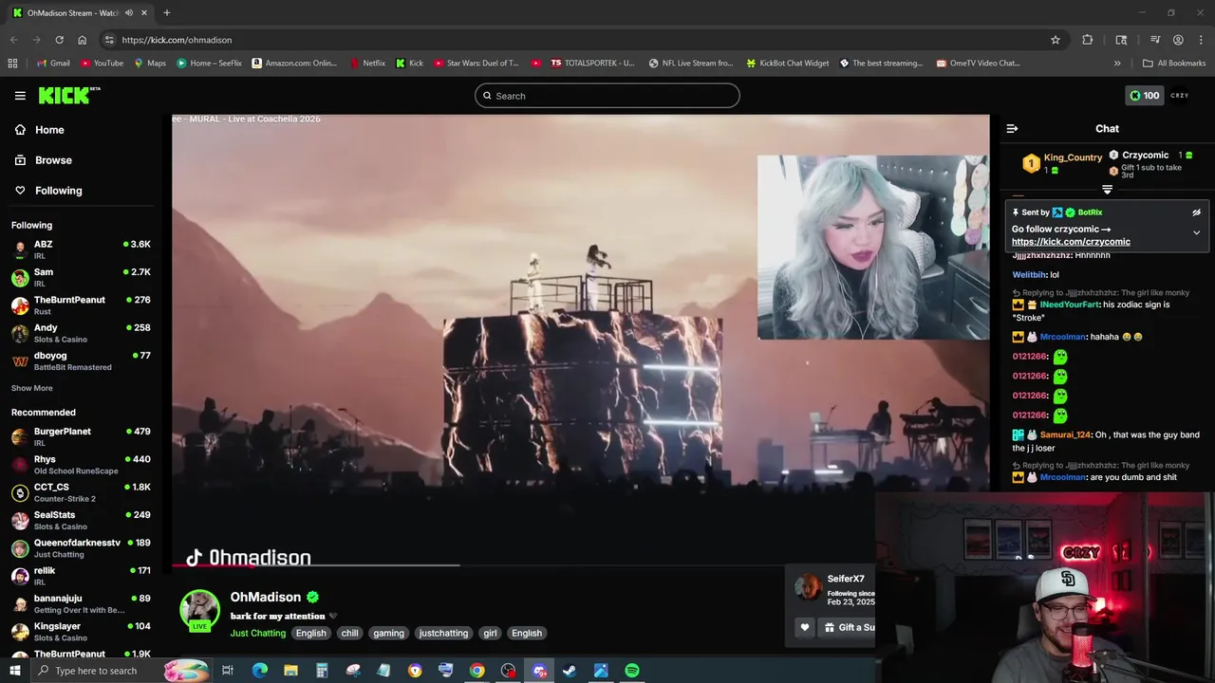Click the Kick search field
Viewport: 1215px width, 683px height.
pyautogui.click(x=607, y=96)
